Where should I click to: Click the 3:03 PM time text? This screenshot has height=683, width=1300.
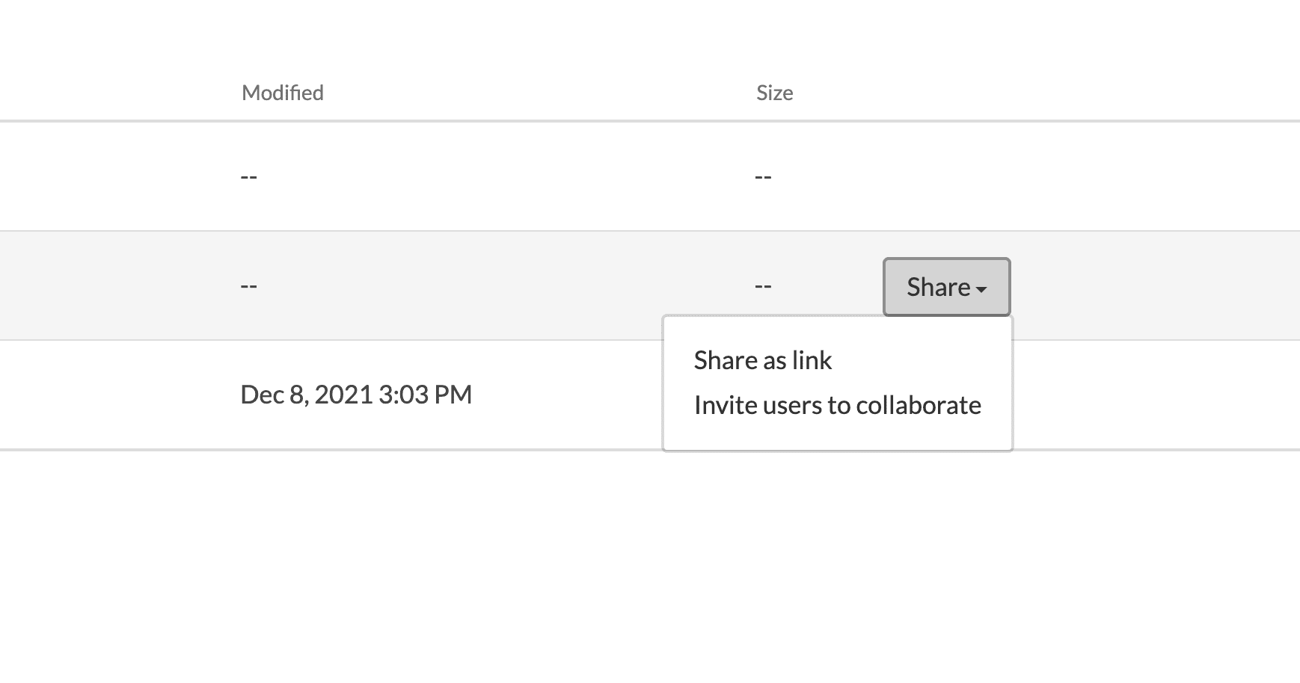point(425,395)
